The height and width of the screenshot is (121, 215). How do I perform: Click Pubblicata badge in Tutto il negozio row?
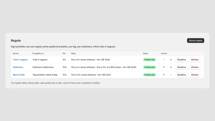point(149,60)
